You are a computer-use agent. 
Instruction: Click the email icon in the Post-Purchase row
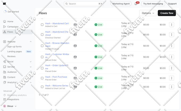pyautogui.click(x=75, y=78)
